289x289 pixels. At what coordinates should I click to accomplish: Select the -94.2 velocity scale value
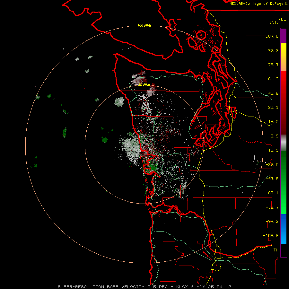(272, 222)
